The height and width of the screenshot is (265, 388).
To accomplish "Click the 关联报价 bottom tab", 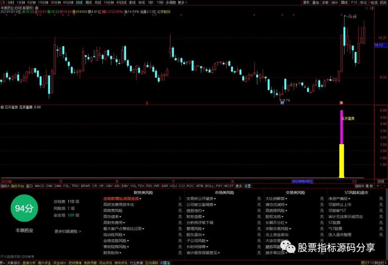I will click(x=14, y=263).
